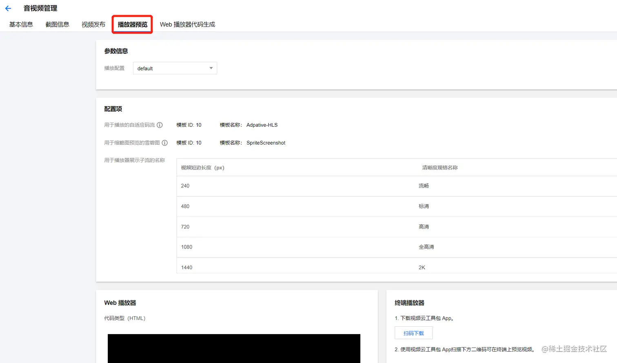Screen dimensions: 617x363
Task: Open the 截图信息 tab
Action: 58,24
